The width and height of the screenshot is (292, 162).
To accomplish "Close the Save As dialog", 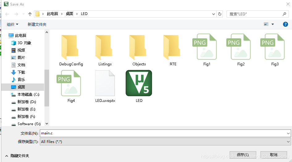I will pos(288,4).
